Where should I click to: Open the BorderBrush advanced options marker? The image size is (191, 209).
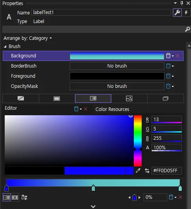(170, 66)
